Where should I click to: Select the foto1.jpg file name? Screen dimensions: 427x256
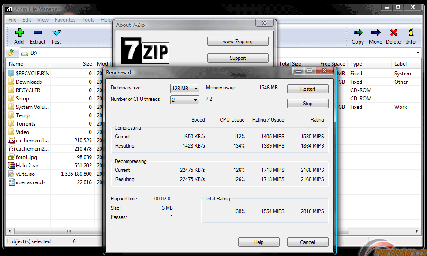point(26,157)
